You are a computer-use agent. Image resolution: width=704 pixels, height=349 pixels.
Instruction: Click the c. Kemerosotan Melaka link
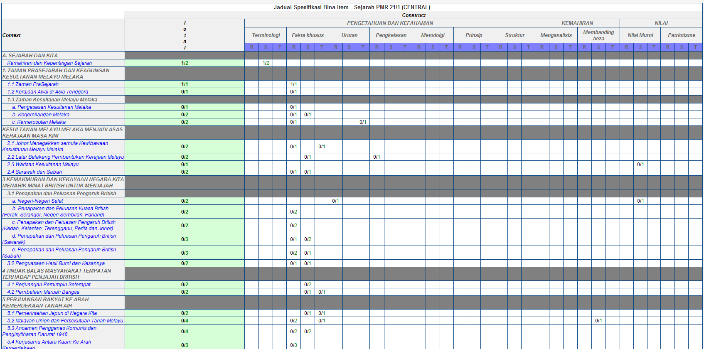pyautogui.click(x=39, y=122)
